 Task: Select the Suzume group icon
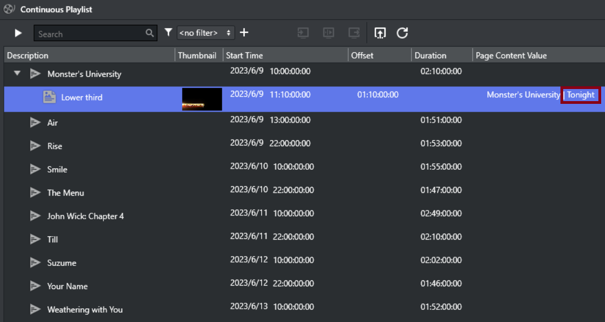36,263
